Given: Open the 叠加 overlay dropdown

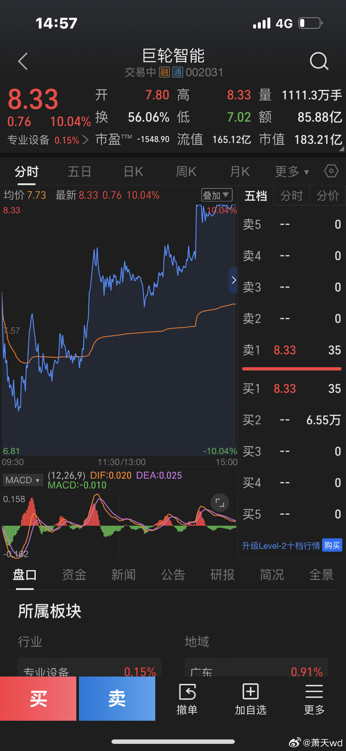Looking at the screenshot, I should coord(217,195).
